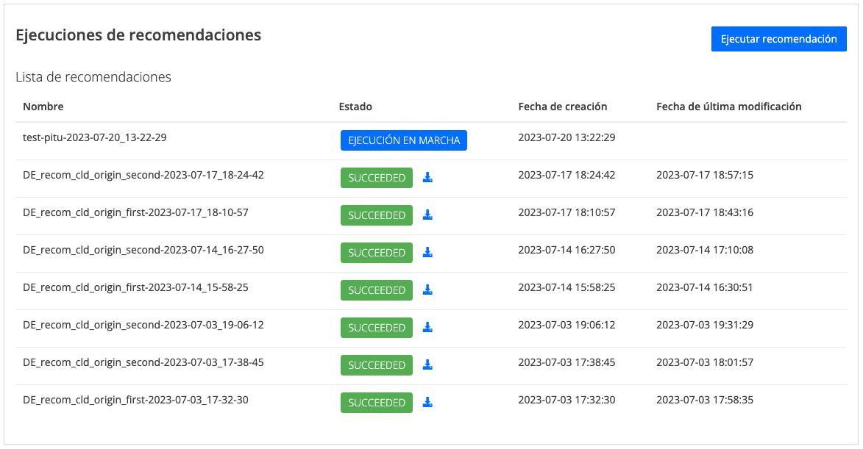The width and height of the screenshot is (863, 449).
Task: Select the Fecha de última modificación header
Action: [728, 107]
